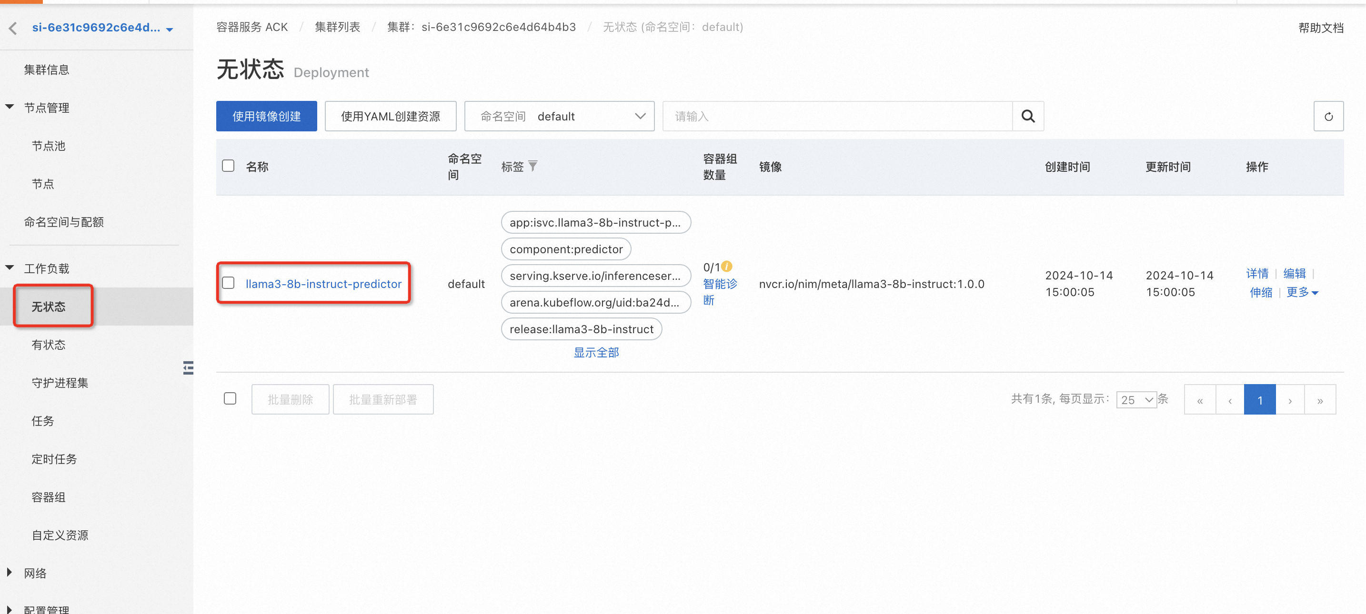The image size is (1366, 614).
Task: Open the cluster name dropdown caret
Action: coord(170,30)
